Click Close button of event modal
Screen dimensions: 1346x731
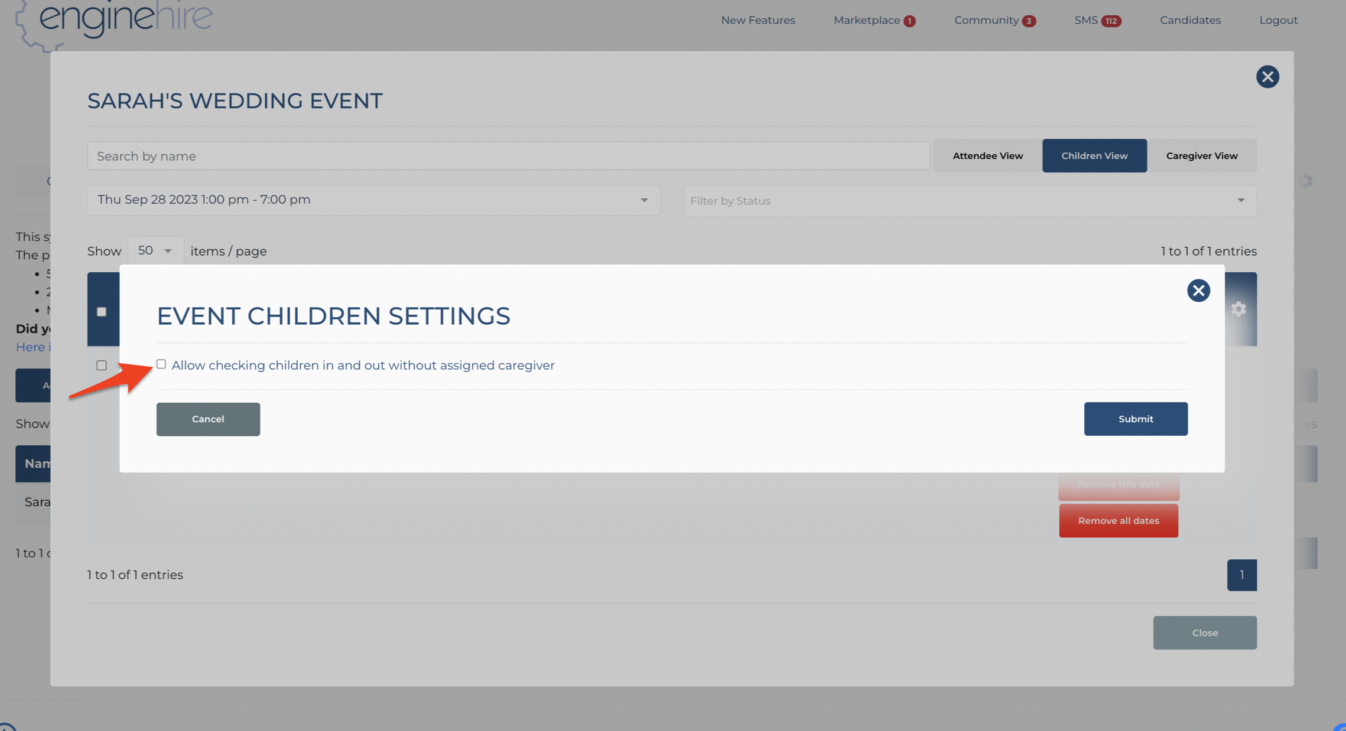pos(1205,633)
